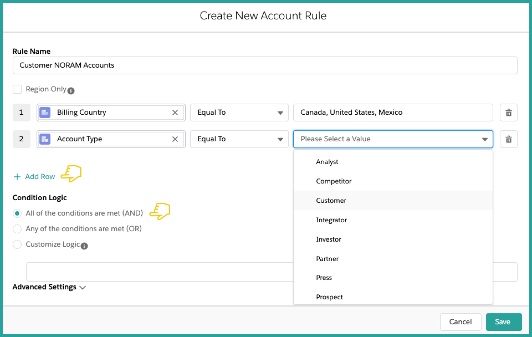Clear the Billing Country field selection
Image resolution: width=532 pixels, height=337 pixels.
click(175, 113)
